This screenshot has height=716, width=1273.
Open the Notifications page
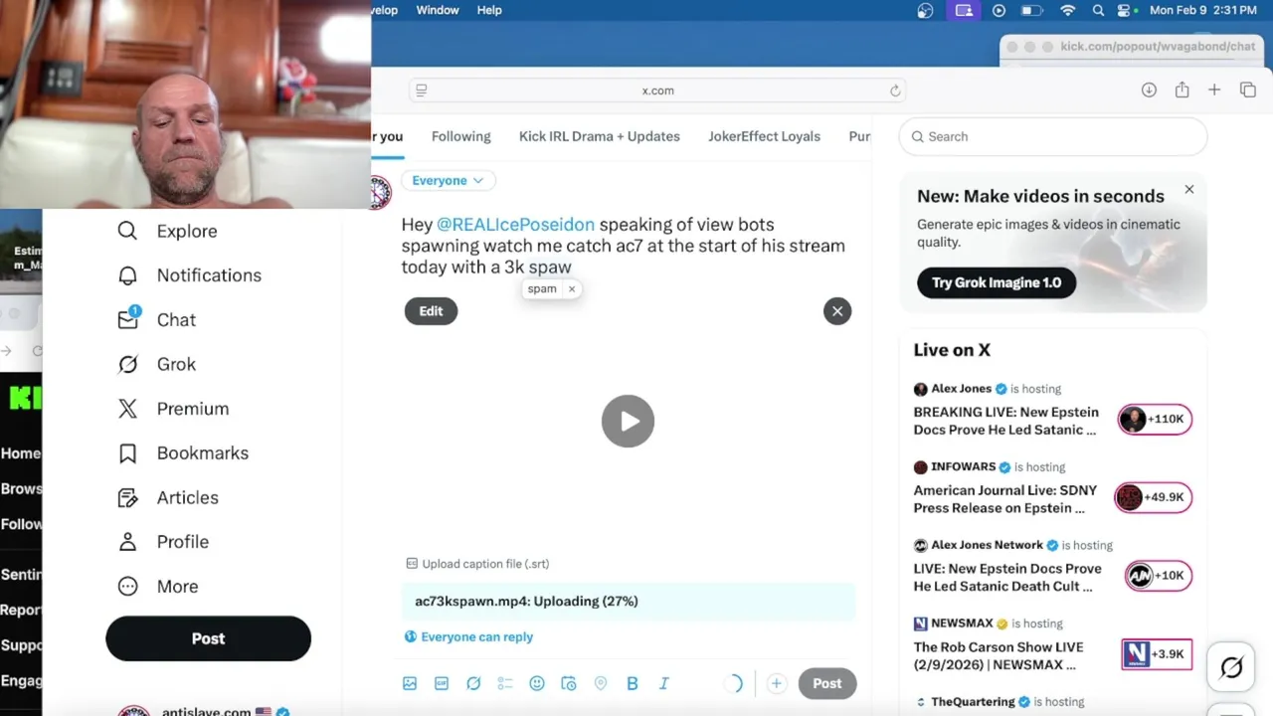point(189,275)
